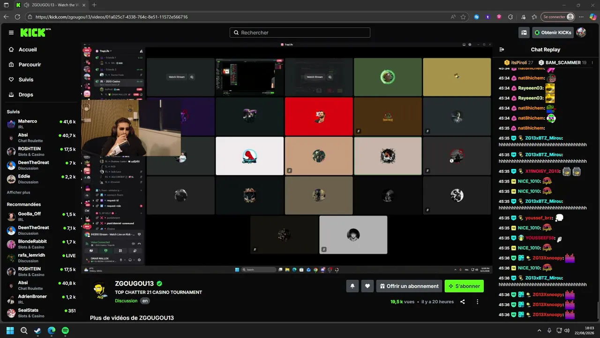Open GooBa_Off recommended channel
Viewport: 600px width, 338px height.
point(41,216)
